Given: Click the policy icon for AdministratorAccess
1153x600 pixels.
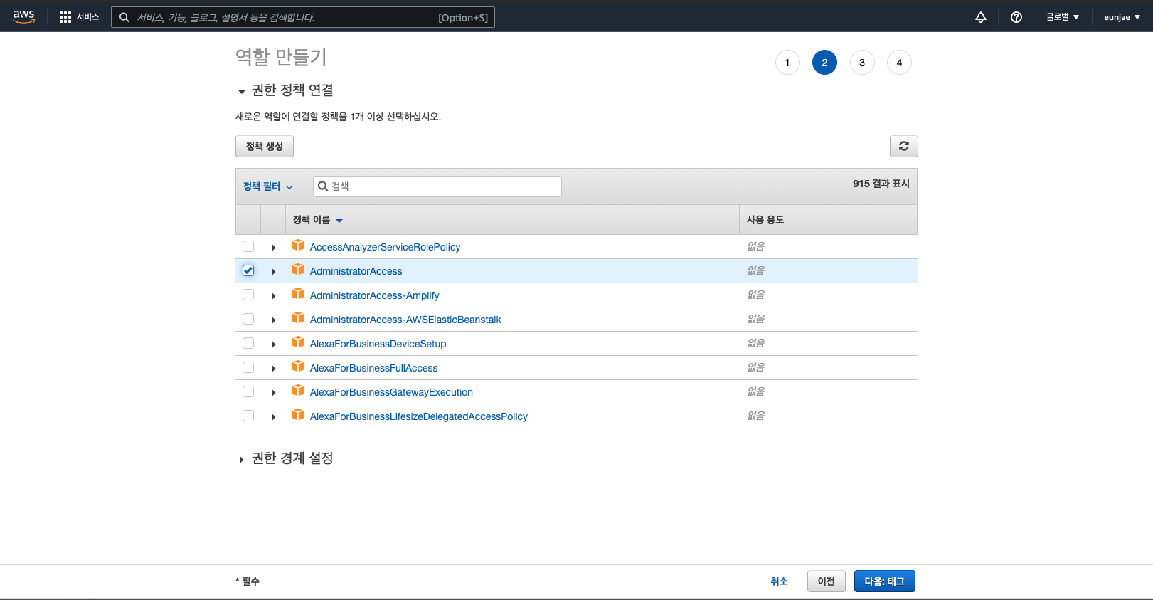Looking at the screenshot, I should pos(298,270).
